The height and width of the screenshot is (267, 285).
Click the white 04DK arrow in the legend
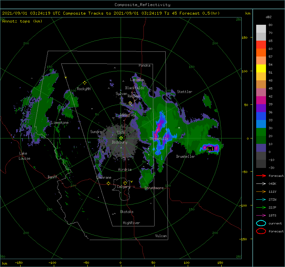261,184
